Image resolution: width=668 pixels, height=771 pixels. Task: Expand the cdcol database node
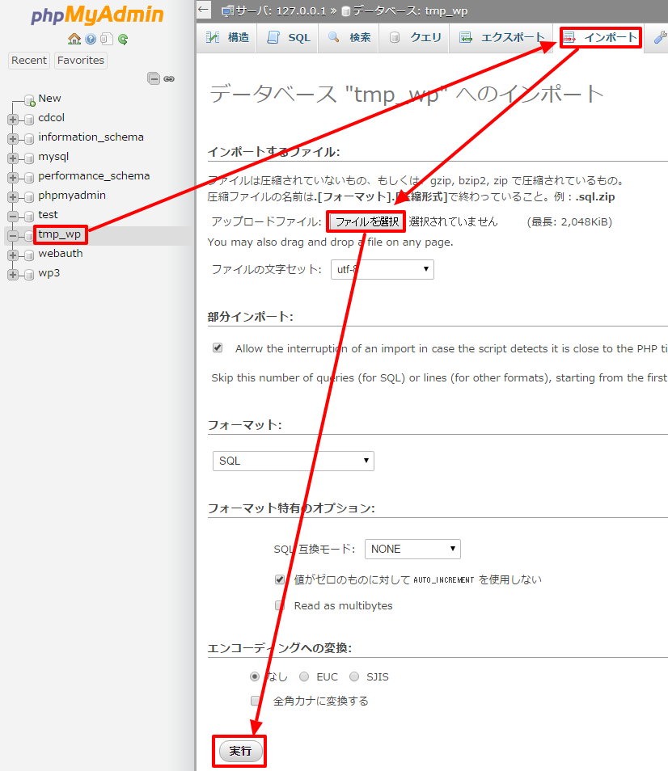point(13,119)
